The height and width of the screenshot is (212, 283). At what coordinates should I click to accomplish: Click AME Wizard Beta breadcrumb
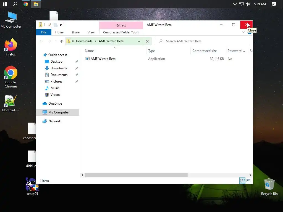111,41
